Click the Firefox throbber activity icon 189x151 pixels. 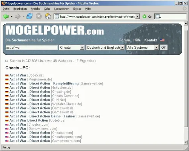click(184, 9)
